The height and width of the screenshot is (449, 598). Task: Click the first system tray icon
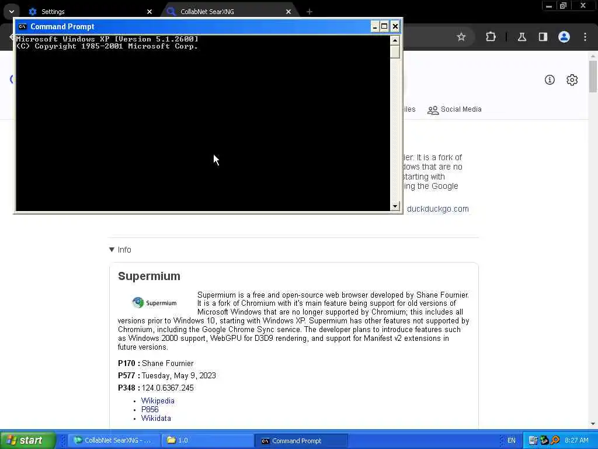(x=533, y=440)
